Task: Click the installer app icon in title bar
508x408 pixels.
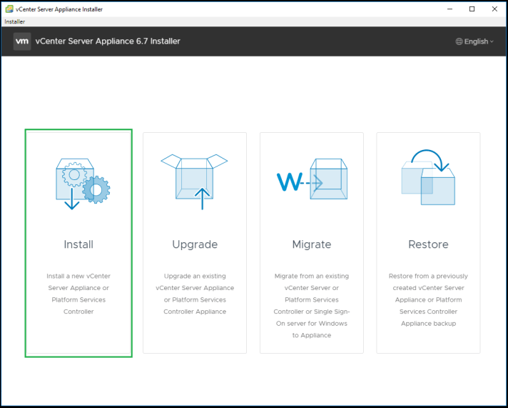Action: tap(9, 9)
